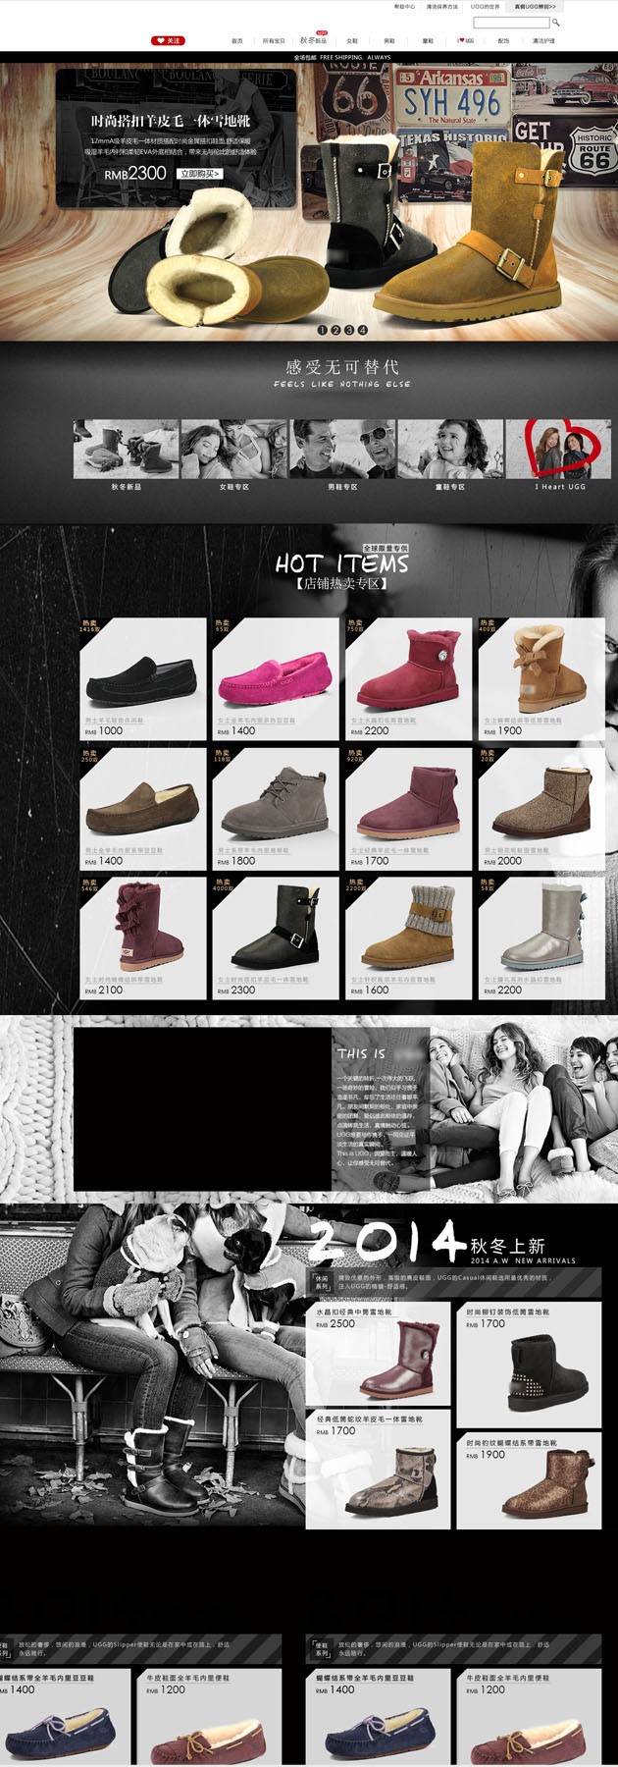The width and height of the screenshot is (618, 1767).
Task: Open the I ♥ UGG menu item
Action: (x=466, y=41)
